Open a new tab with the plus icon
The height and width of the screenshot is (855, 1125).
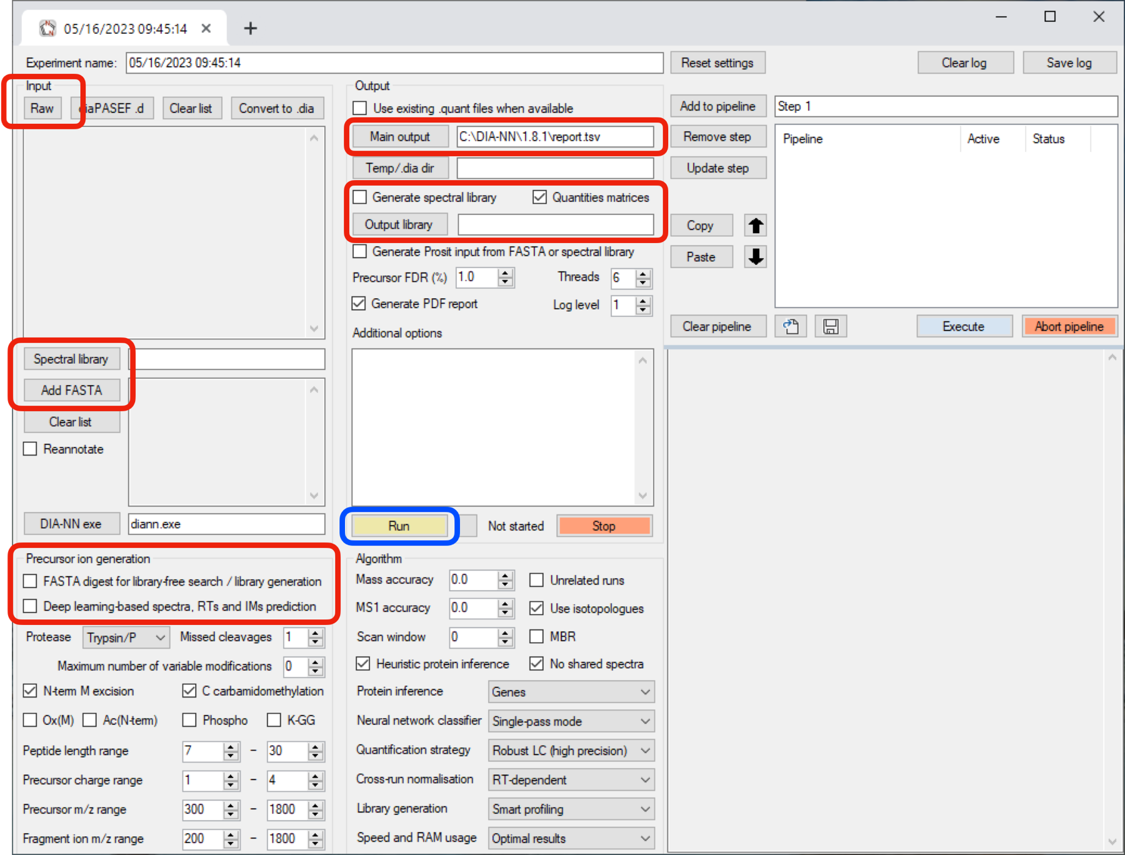coord(251,28)
